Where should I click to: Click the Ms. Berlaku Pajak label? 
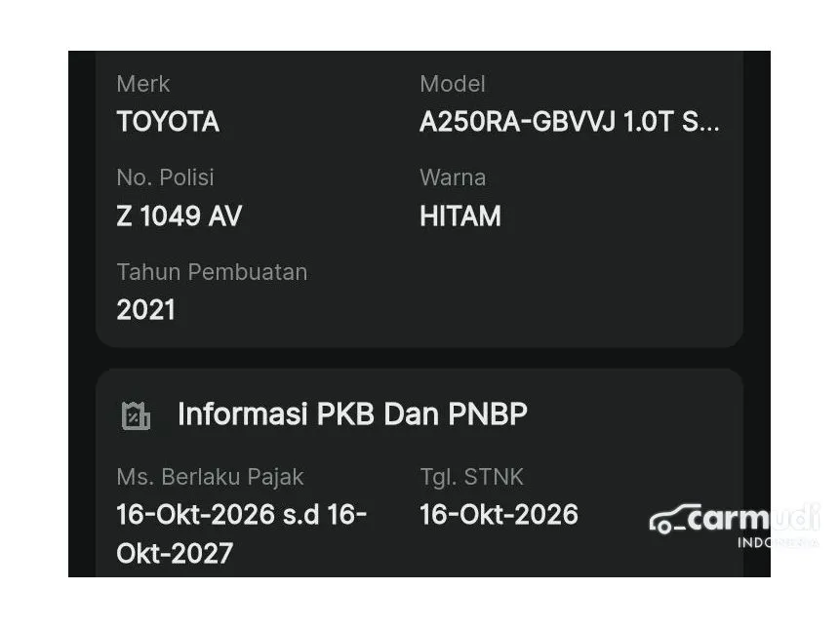(210, 477)
